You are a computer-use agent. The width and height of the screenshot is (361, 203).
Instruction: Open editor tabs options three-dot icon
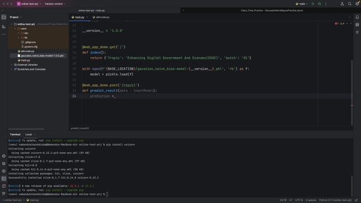pos(350,17)
